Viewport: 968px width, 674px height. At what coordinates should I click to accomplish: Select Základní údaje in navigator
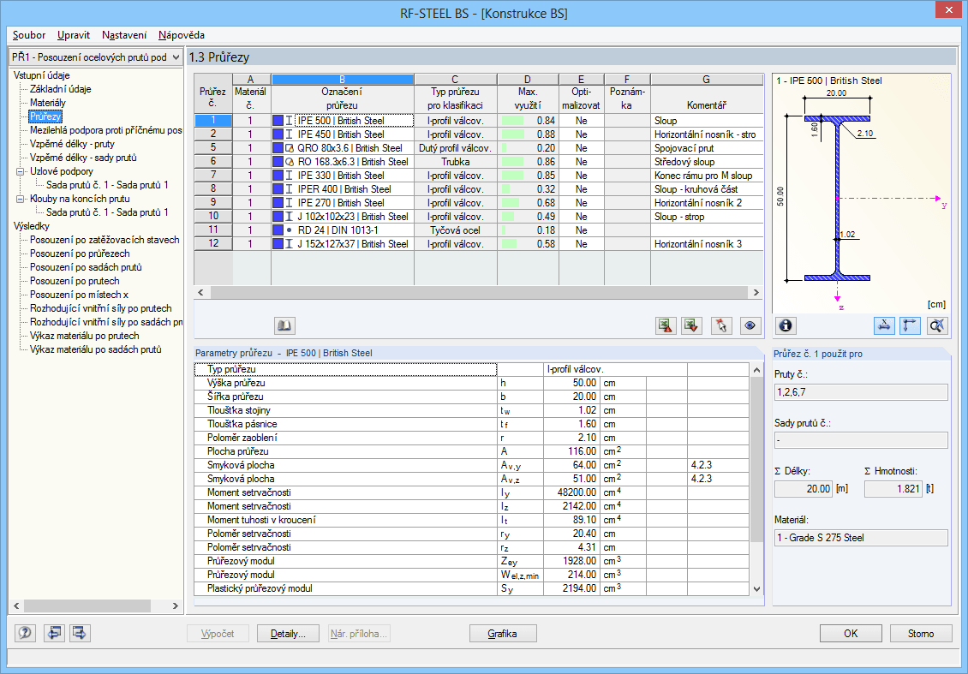point(61,89)
